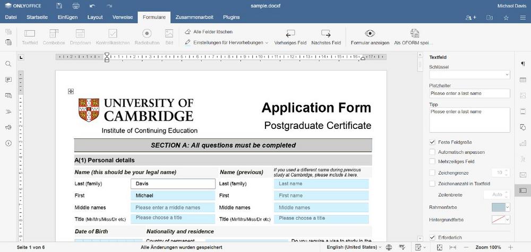The width and height of the screenshot is (531, 252).
Task: Go to previous field via Vorheriges Feld
Action: tap(290, 37)
